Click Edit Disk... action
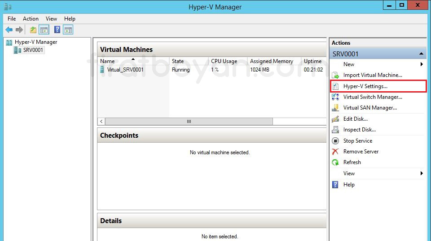Screen dimensions: 431x241 (x=356, y=119)
